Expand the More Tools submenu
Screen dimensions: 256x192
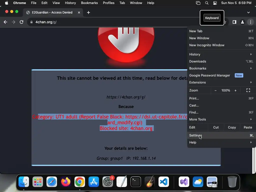(x=221, y=119)
